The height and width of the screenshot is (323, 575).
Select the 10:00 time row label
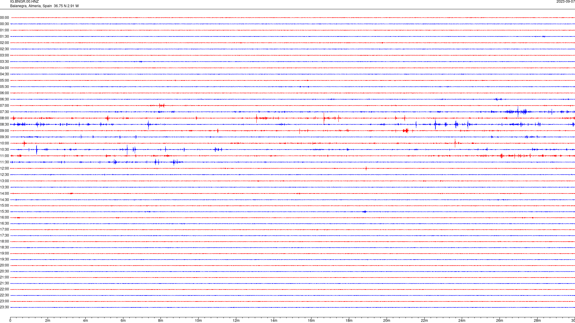4,143
